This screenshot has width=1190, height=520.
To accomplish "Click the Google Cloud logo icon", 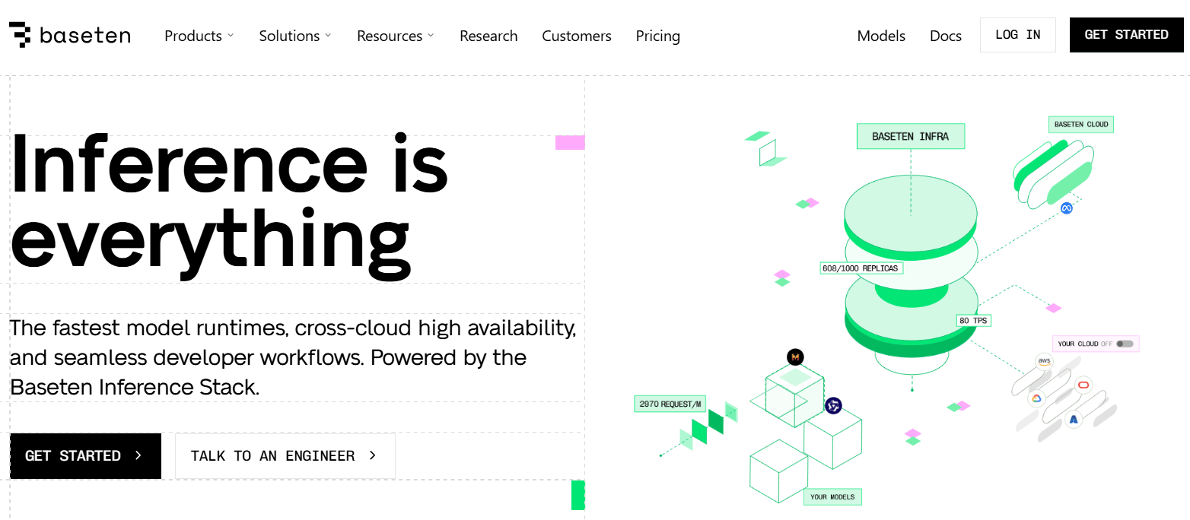I will click(1035, 398).
